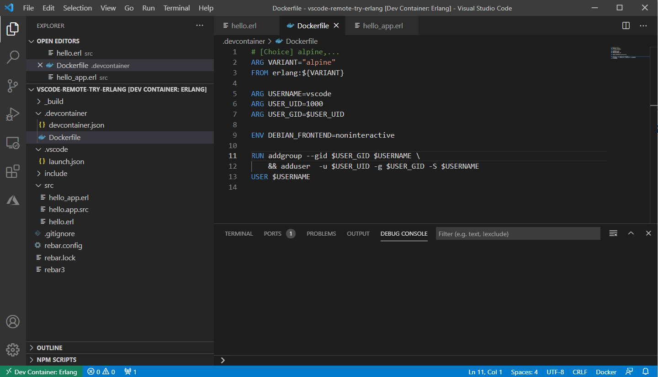The height and width of the screenshot is (377, 658).
Task: Open the Terminal menu
Action: [177, 8]
